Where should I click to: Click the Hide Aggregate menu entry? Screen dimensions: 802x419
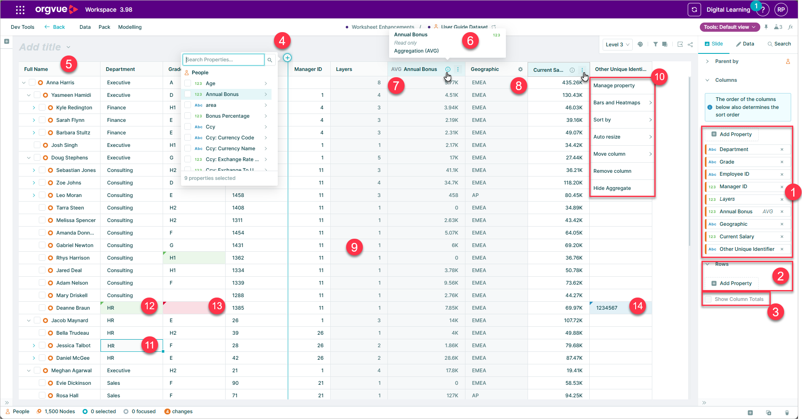point(622,188)
